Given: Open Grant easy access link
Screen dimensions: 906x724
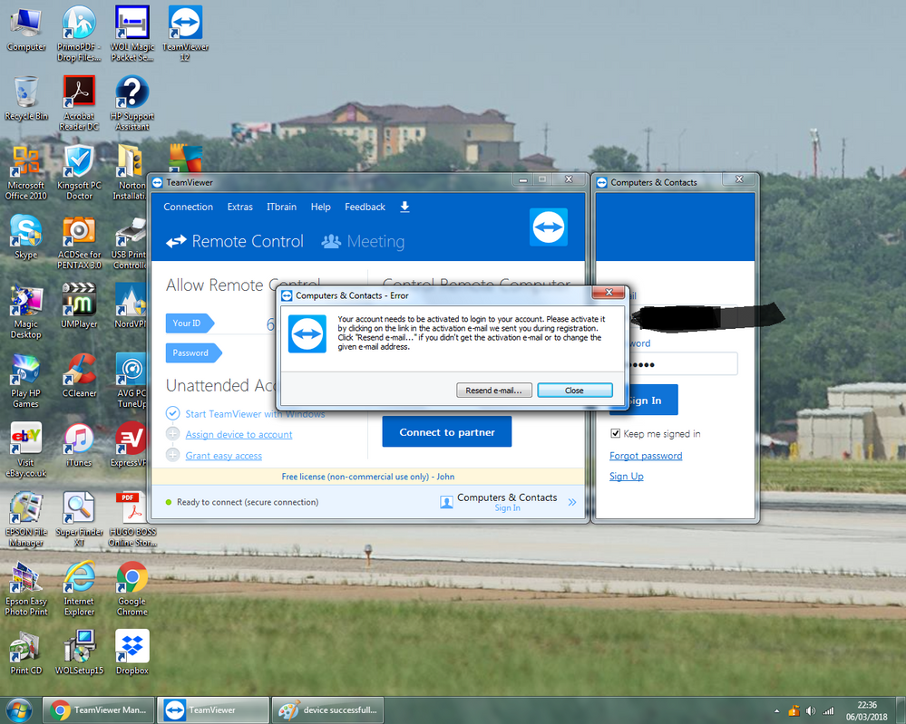Looking at the screenshot, I should (224, 456).
